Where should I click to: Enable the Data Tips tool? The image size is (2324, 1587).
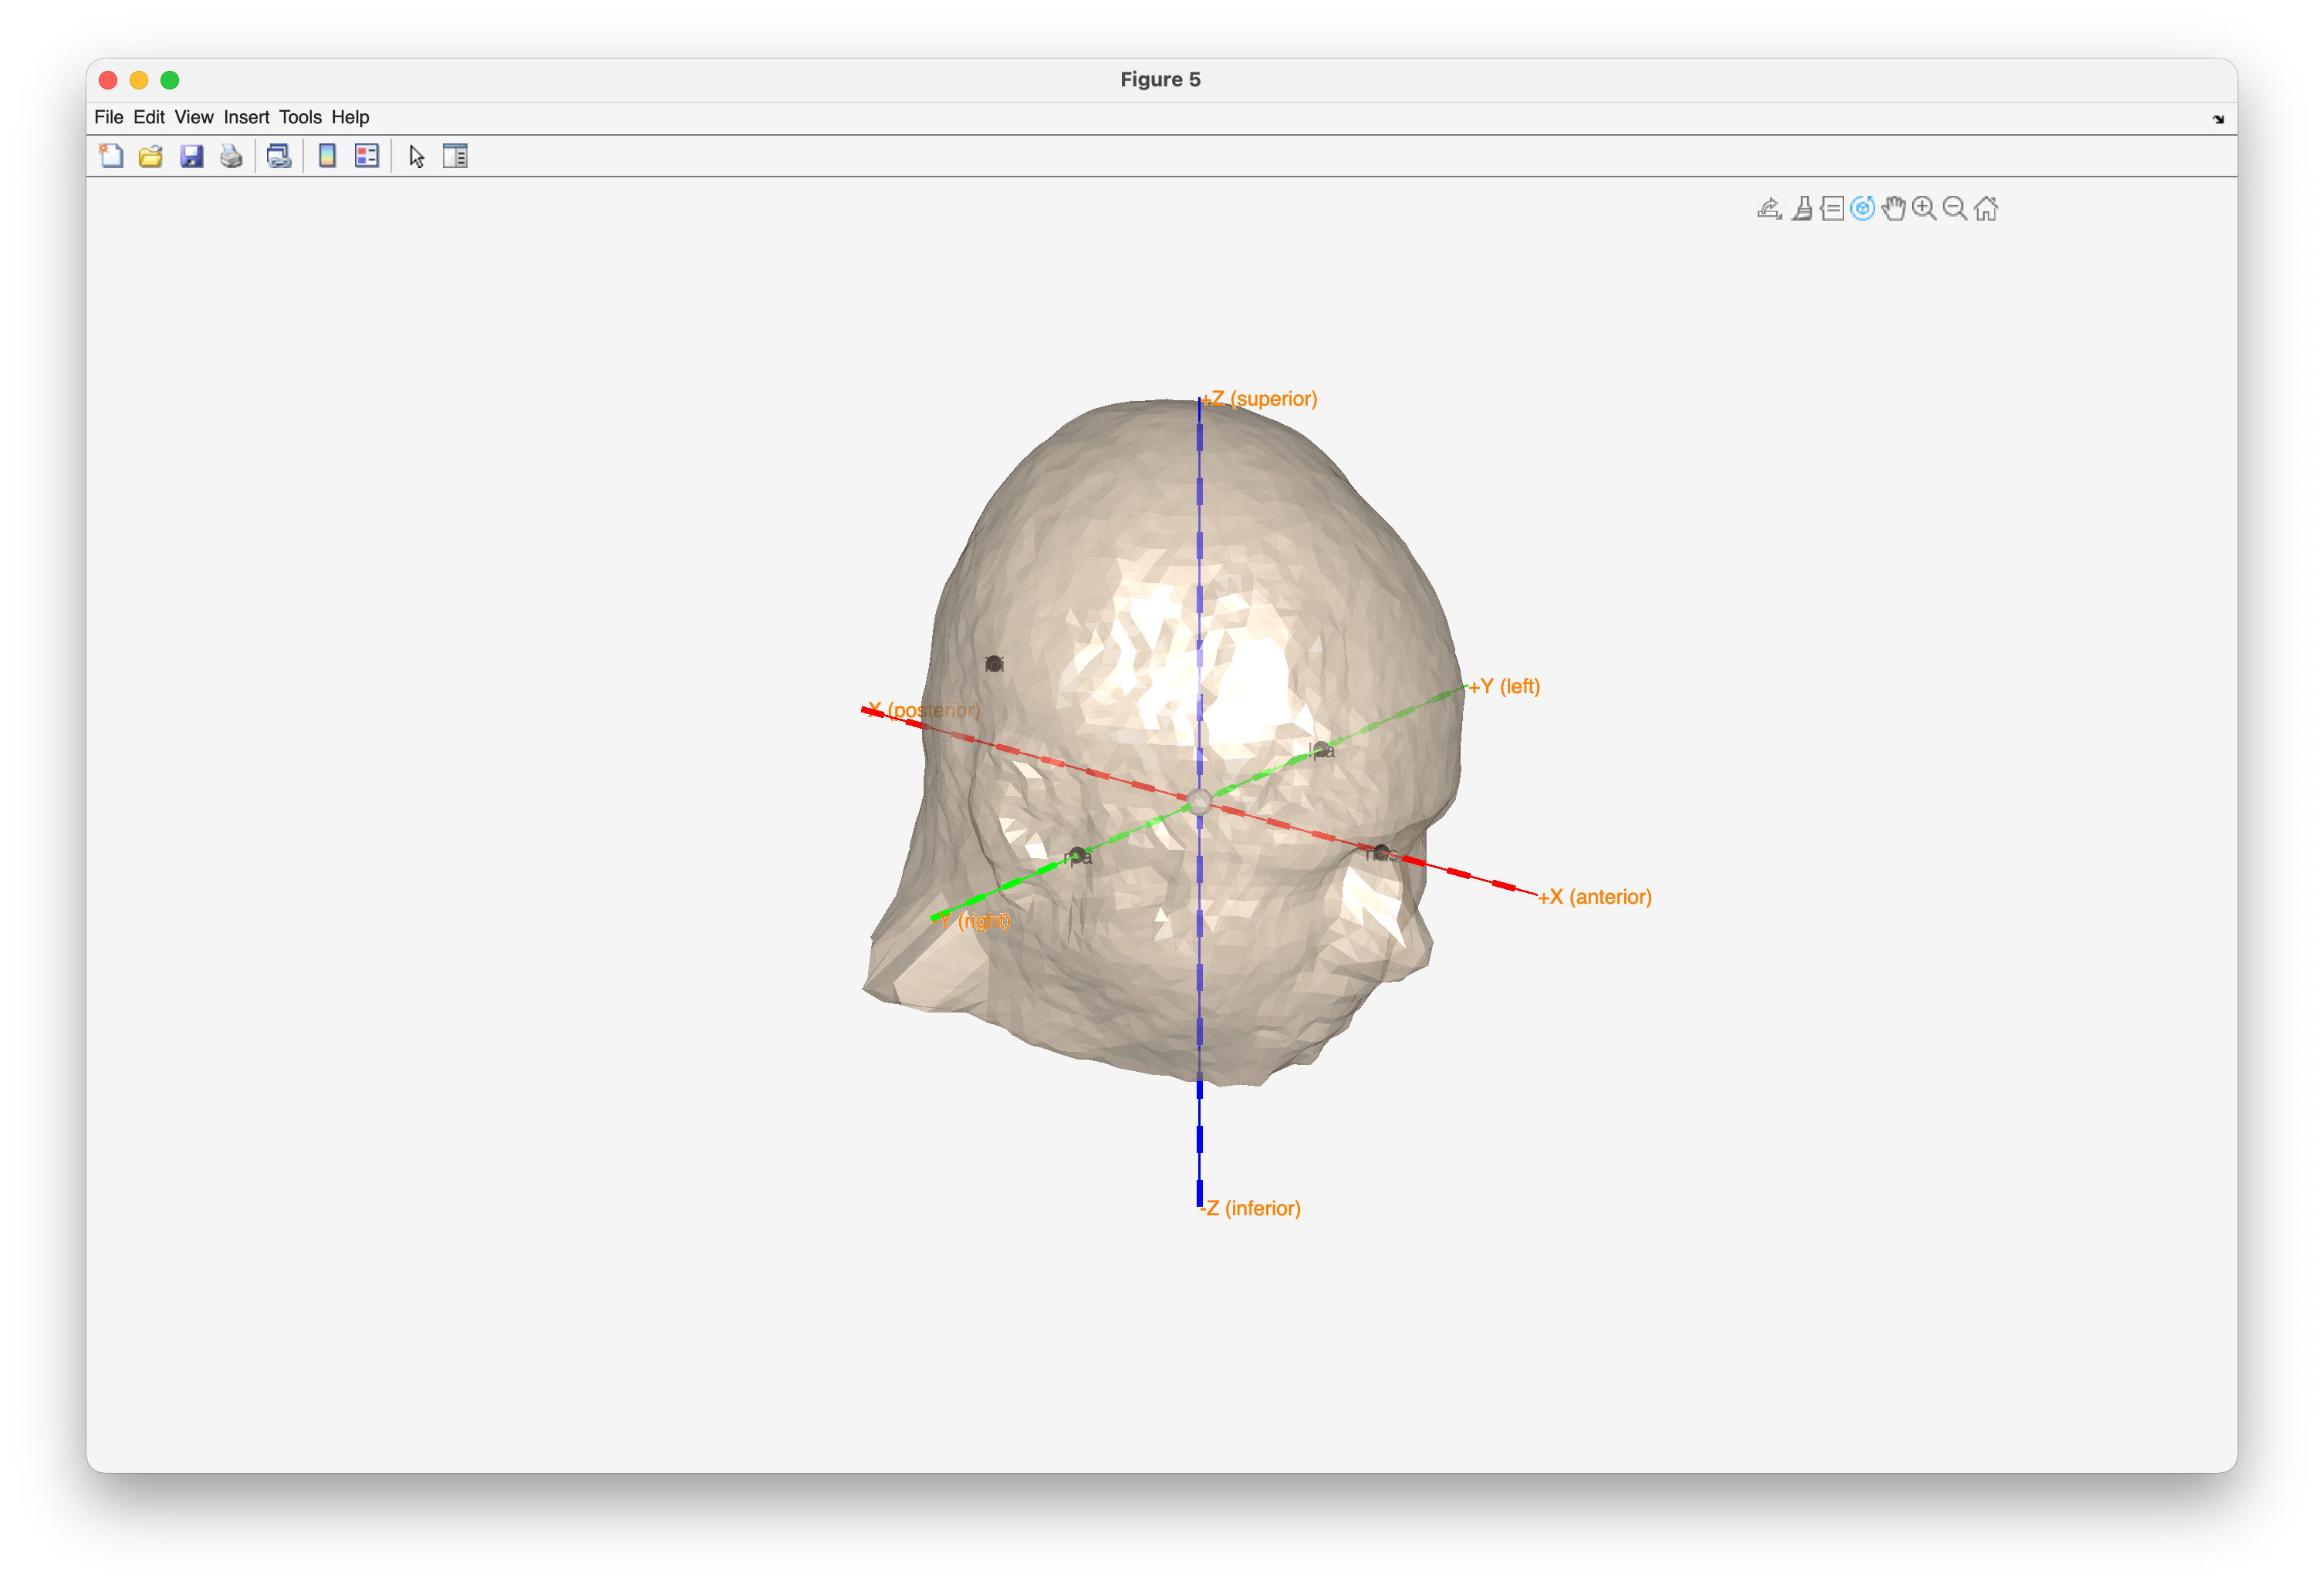click(1832, 208)
